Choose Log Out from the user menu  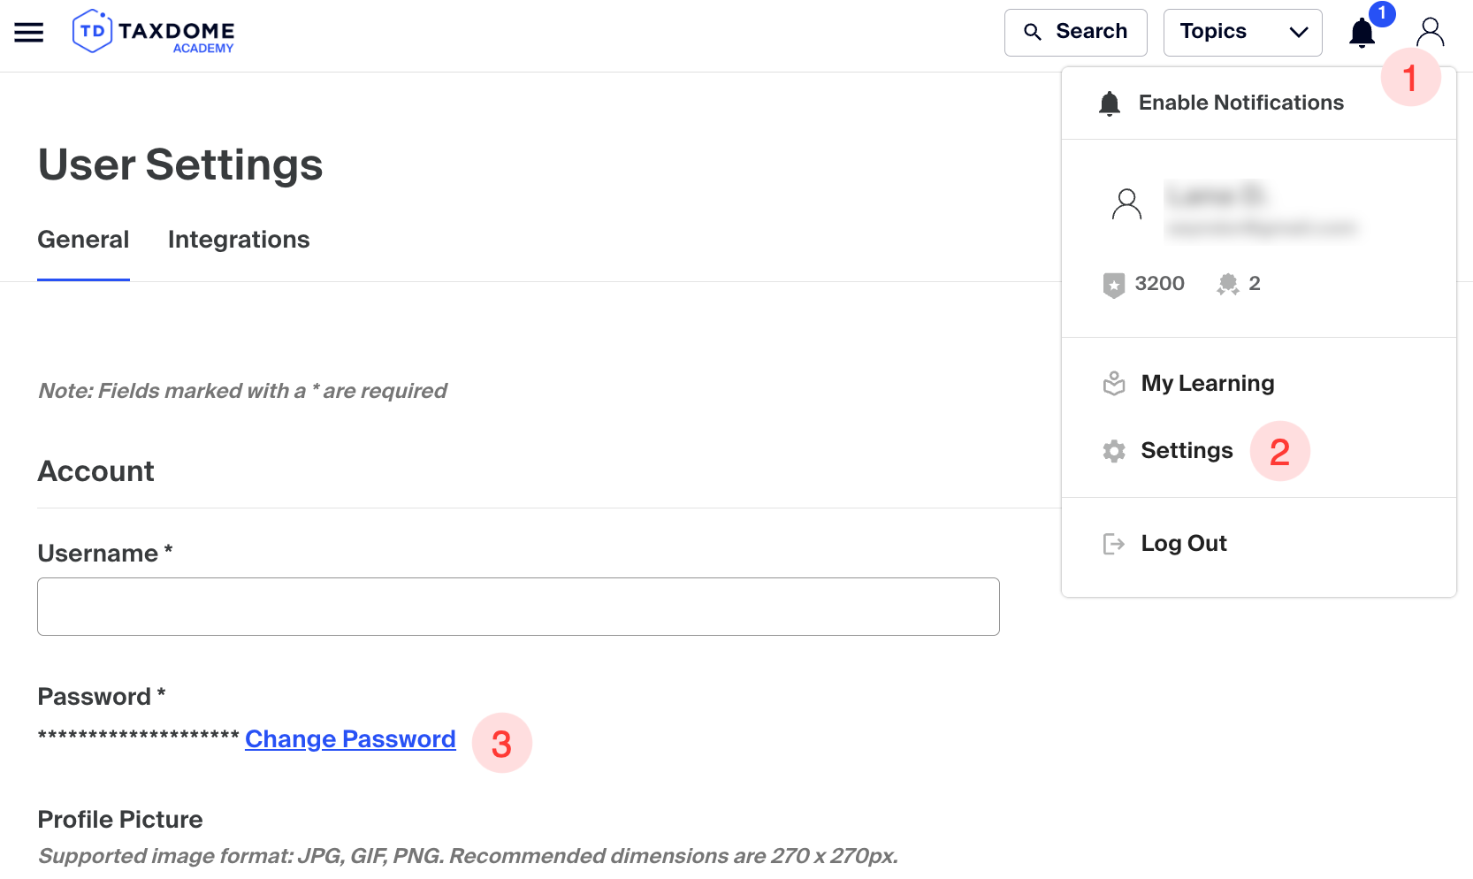[1183, 544]
